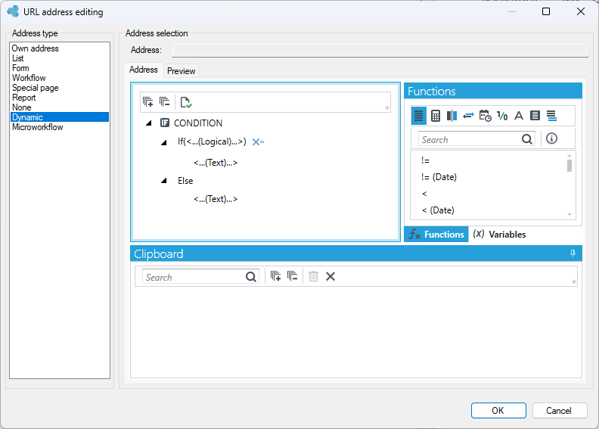This screenshot has height=429, width=599.
Task: Collapse the If(<...(Logical)...>) node
Action: coord(164,142)
